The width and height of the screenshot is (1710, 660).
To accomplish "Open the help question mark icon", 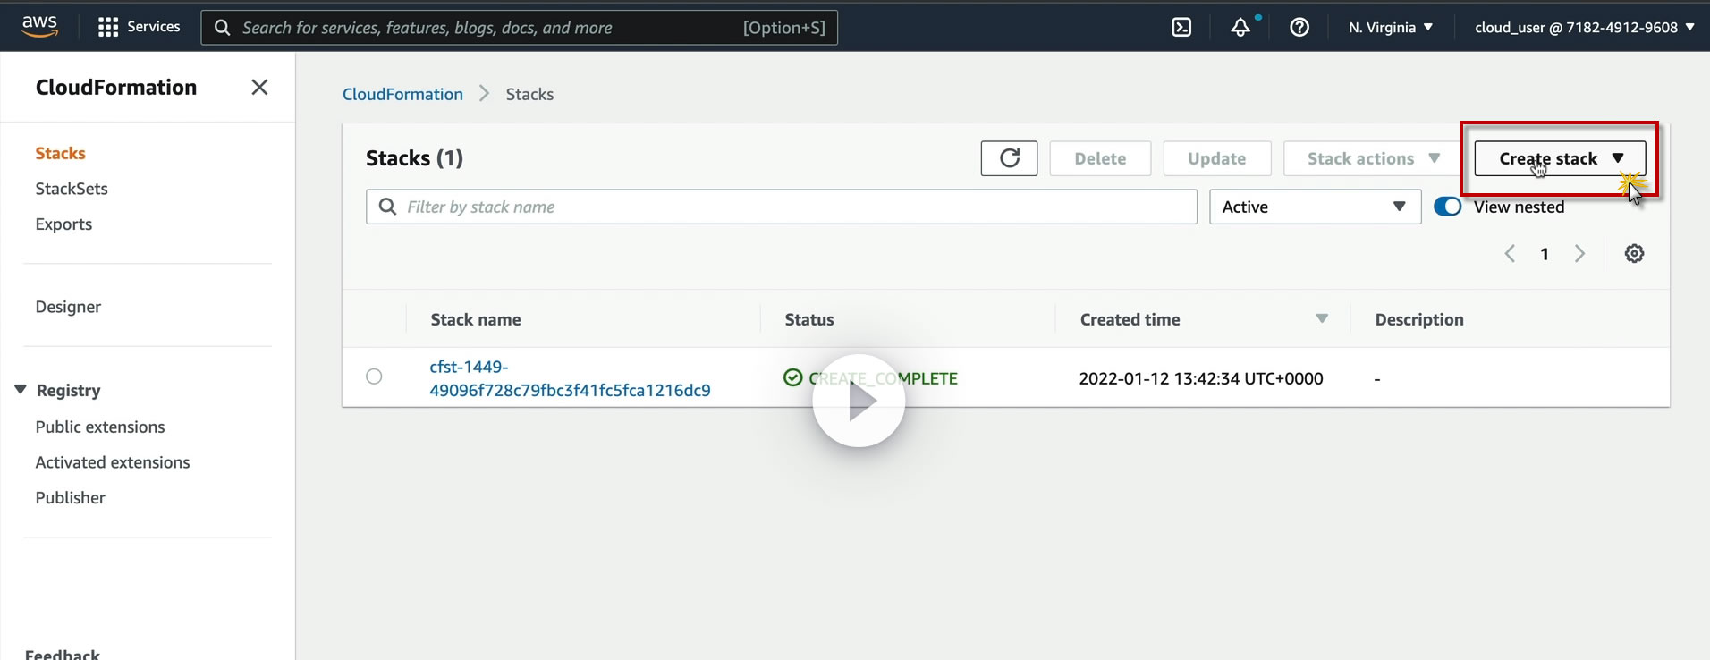I will 1299,27.
